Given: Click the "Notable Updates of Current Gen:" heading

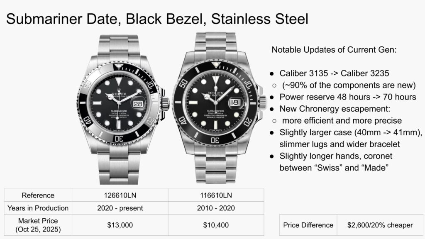Looking at the screenshot, I should pyautogui.click(x=334, y=50).
